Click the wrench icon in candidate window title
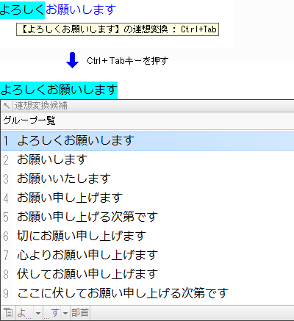 tap(7, 106)
